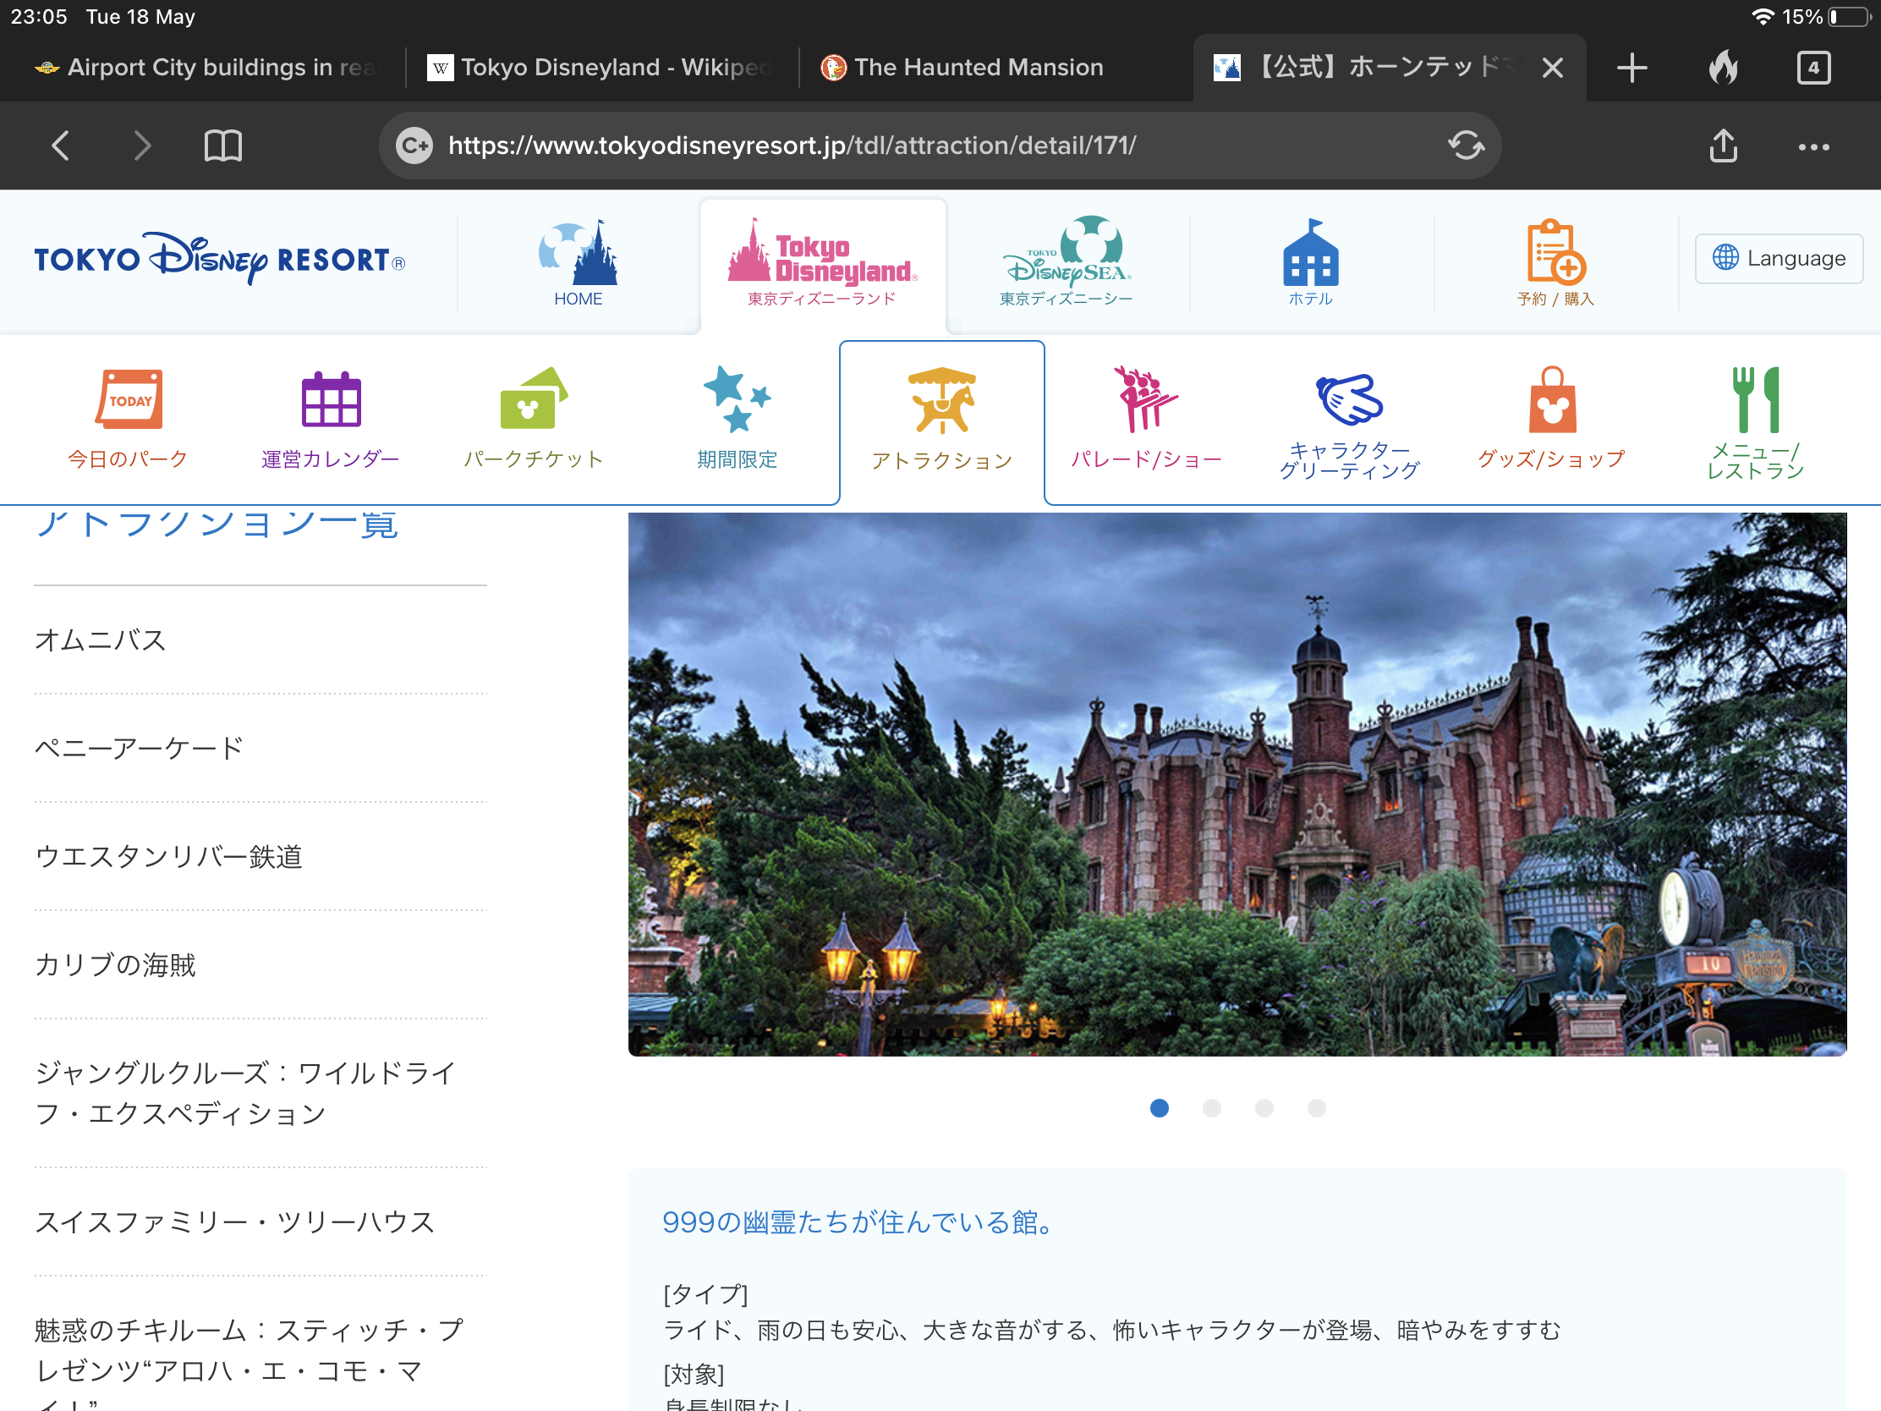Select the second carousel dot
The width and height of the screenshot is (1881, 1411).
coord(1212,1107)
